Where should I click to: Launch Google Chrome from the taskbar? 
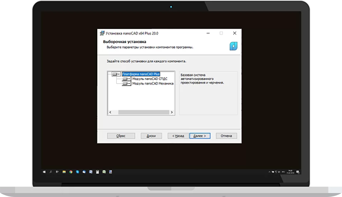[x=71, y=172]
